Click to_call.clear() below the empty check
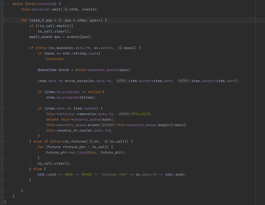Viewport: 265px width, 205px height. [53, 31]
